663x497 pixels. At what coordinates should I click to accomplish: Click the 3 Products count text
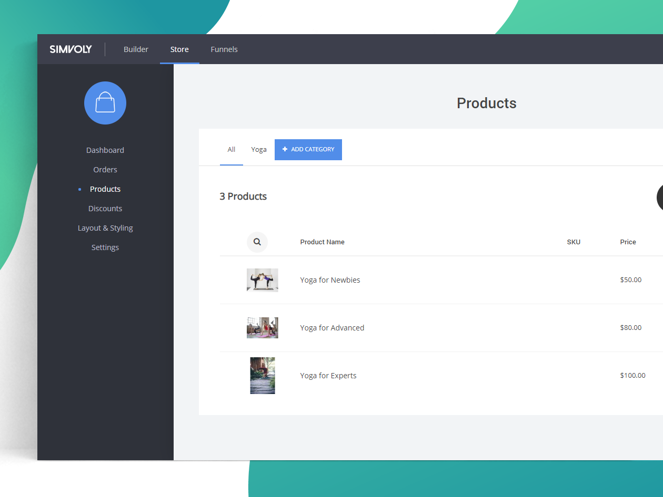[x=243, y=196]
